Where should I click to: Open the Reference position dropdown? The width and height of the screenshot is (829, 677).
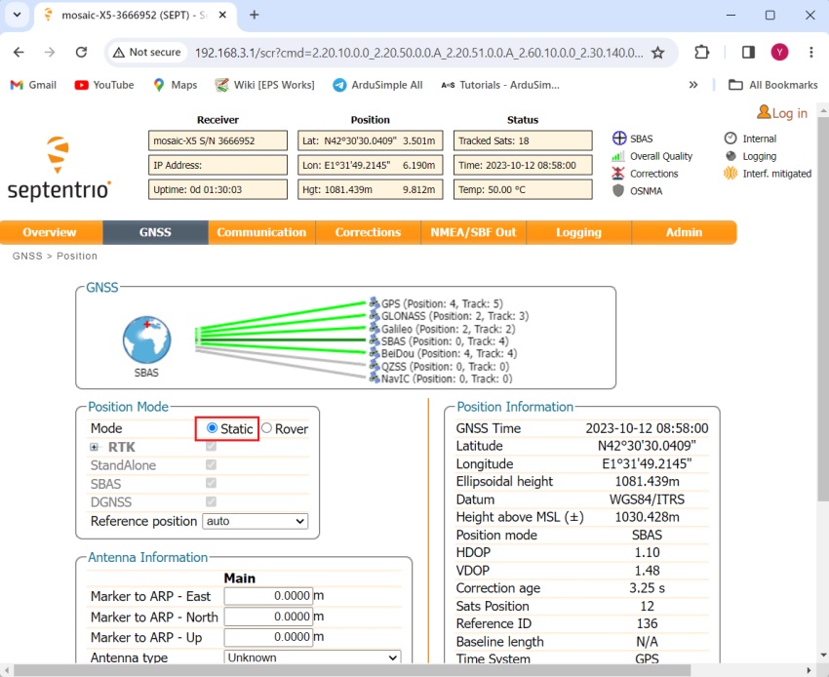(x=255, y=521)
